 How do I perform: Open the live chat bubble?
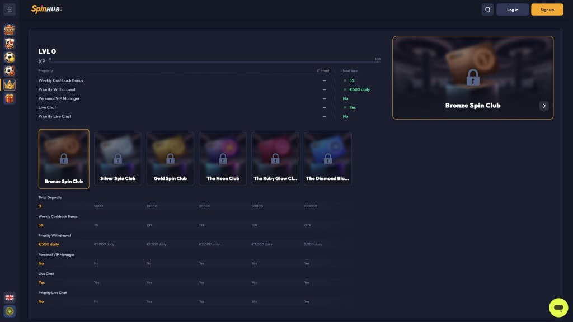click(558, 307)
